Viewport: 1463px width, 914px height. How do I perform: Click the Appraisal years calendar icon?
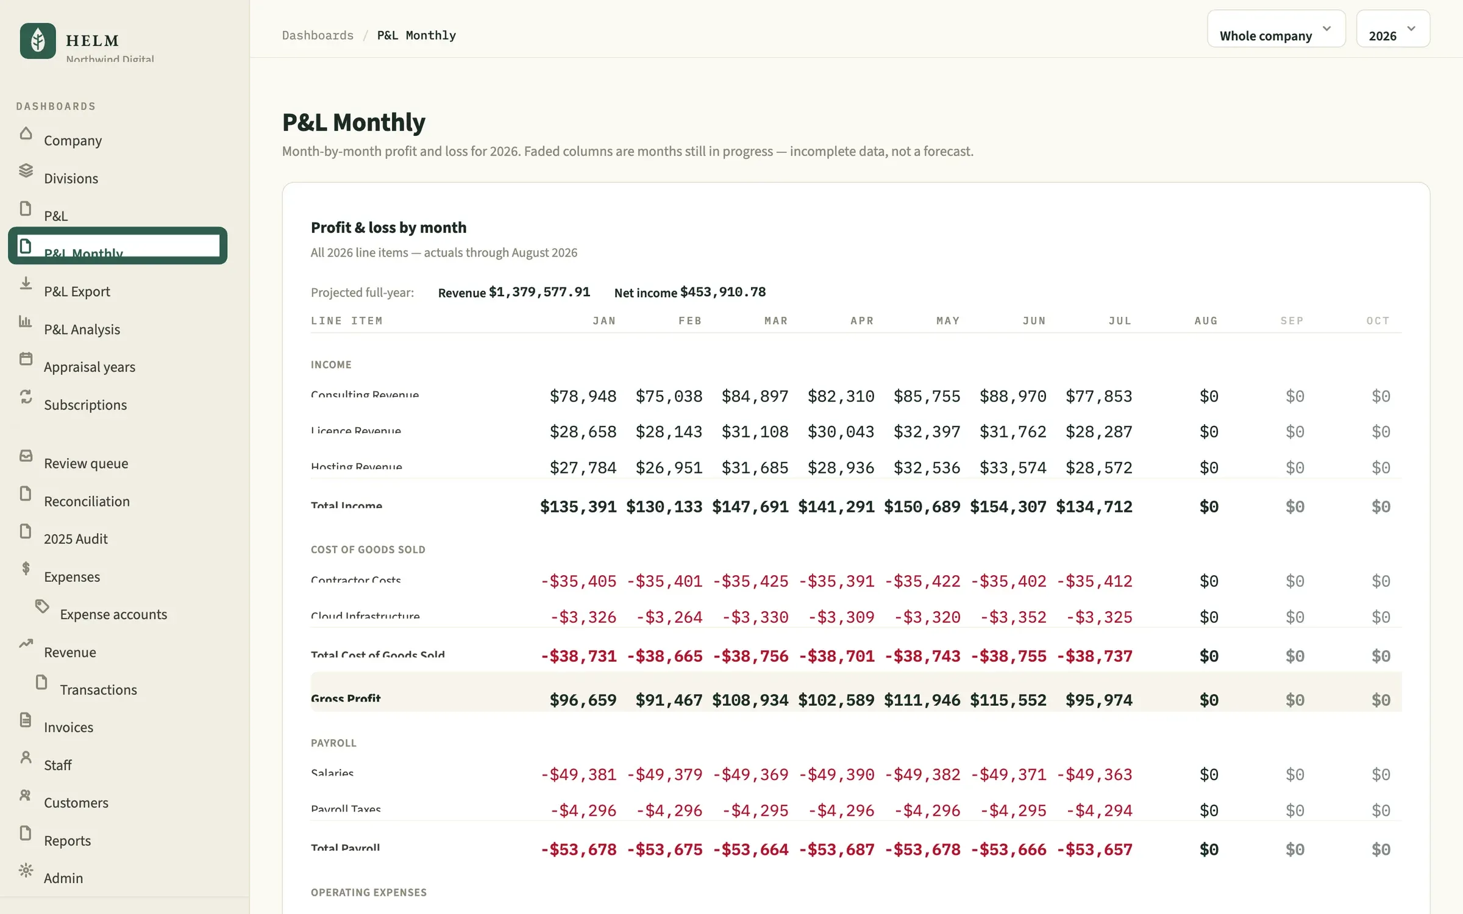[26, 359]
